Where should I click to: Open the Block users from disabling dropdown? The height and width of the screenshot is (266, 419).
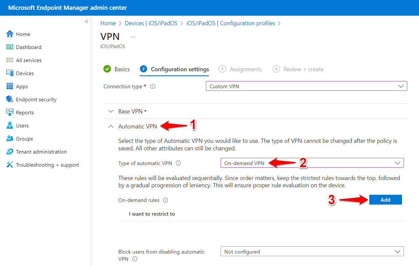coord(312,251)
